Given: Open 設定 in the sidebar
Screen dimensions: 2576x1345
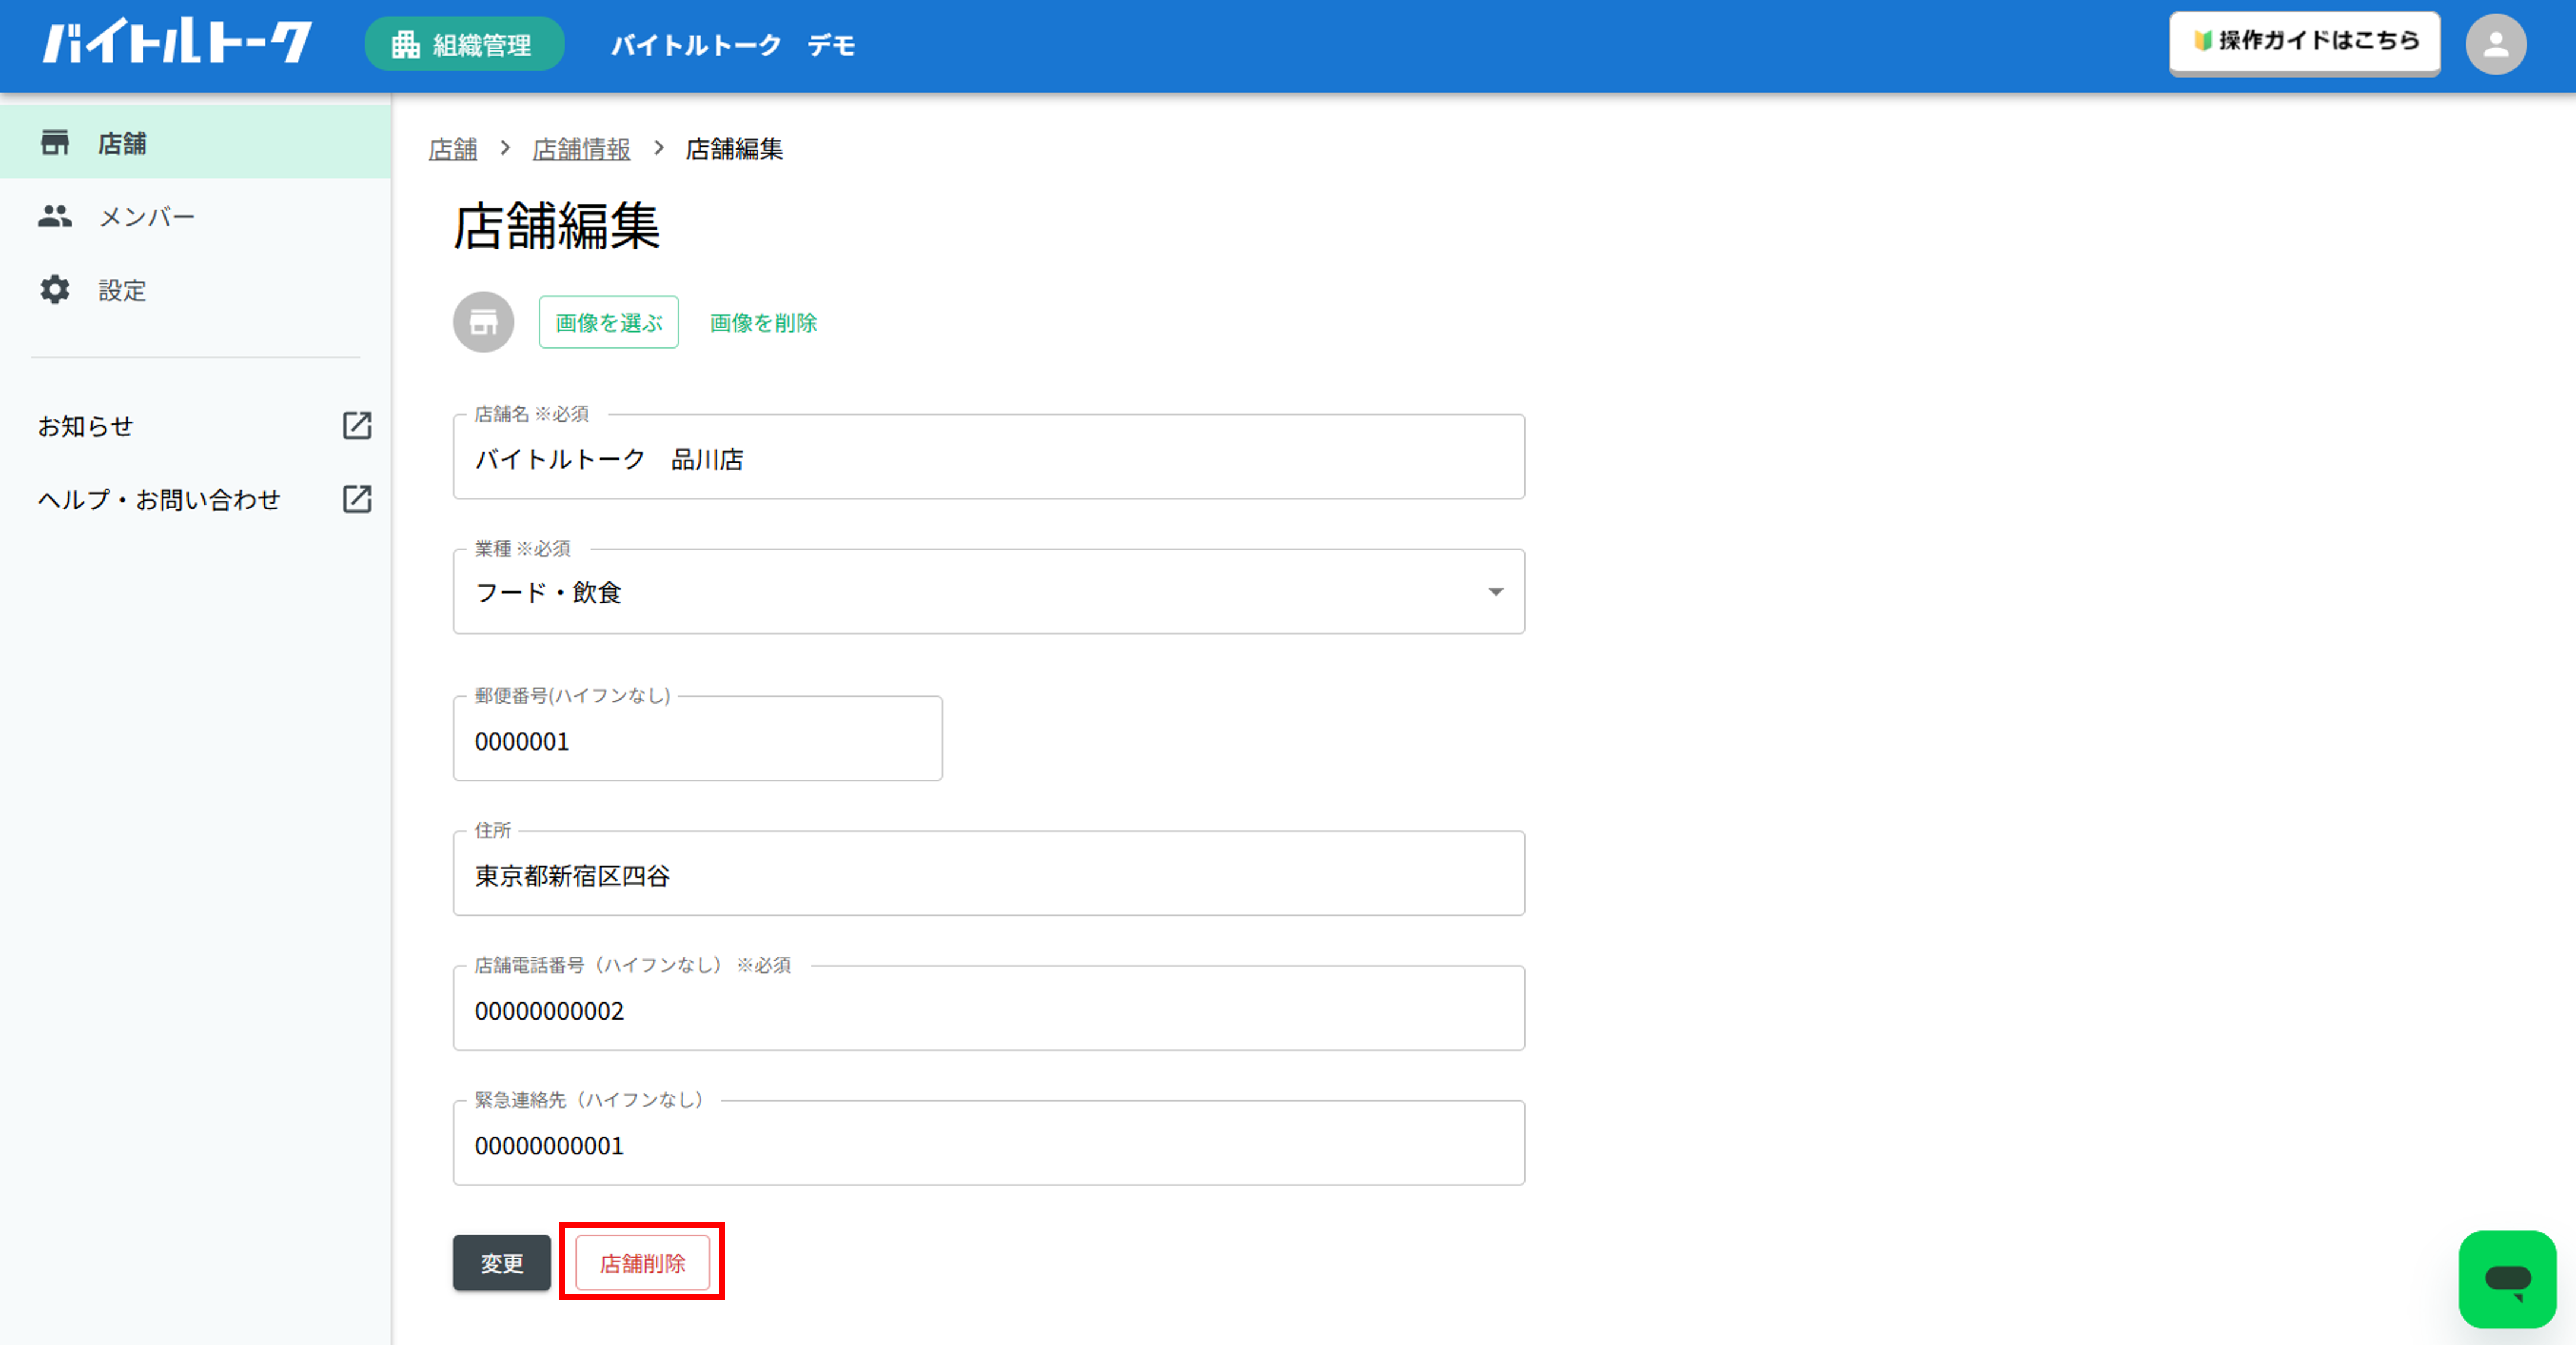Looking at the screenshot, I should pos(195,290).
